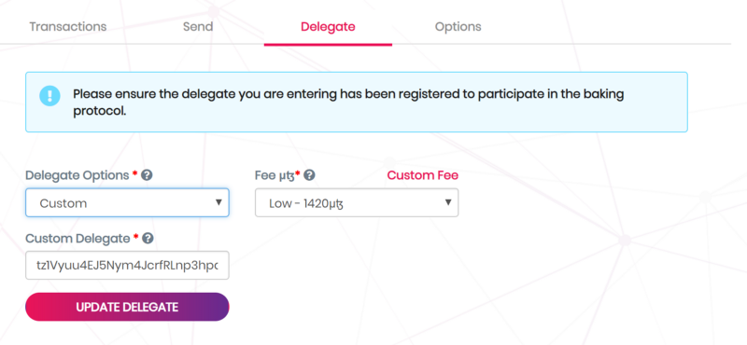
Task: Go to the Options tab
Action: point(458,27)
